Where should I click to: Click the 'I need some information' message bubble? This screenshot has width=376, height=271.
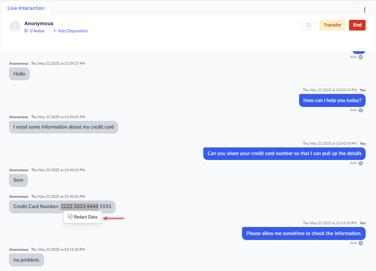[x=63, y=127]
